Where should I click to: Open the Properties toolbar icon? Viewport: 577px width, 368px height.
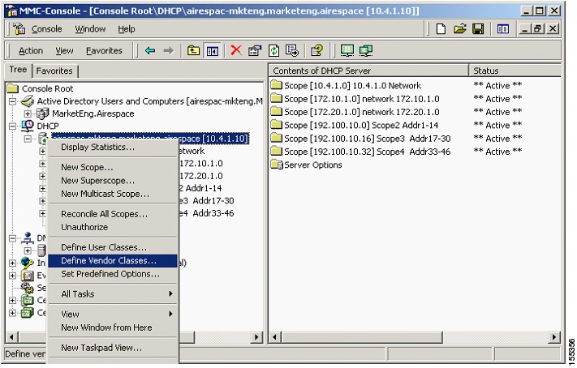[255, 50]
